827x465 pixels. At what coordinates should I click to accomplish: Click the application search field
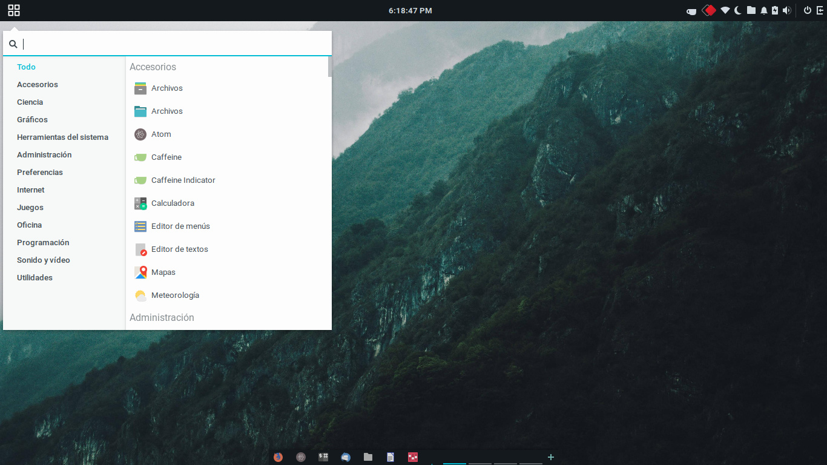pos(176,44)
